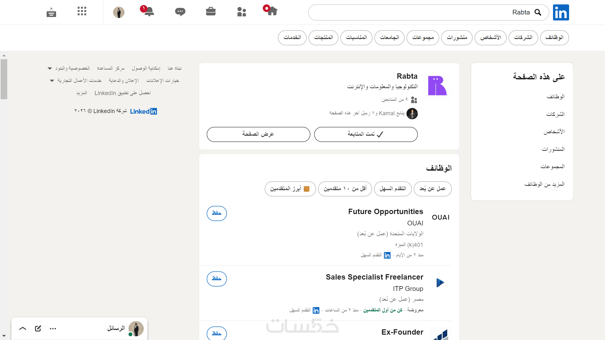Expand the Privacy and Terms footer dropdown
The image size is (605, 340).
69,68
